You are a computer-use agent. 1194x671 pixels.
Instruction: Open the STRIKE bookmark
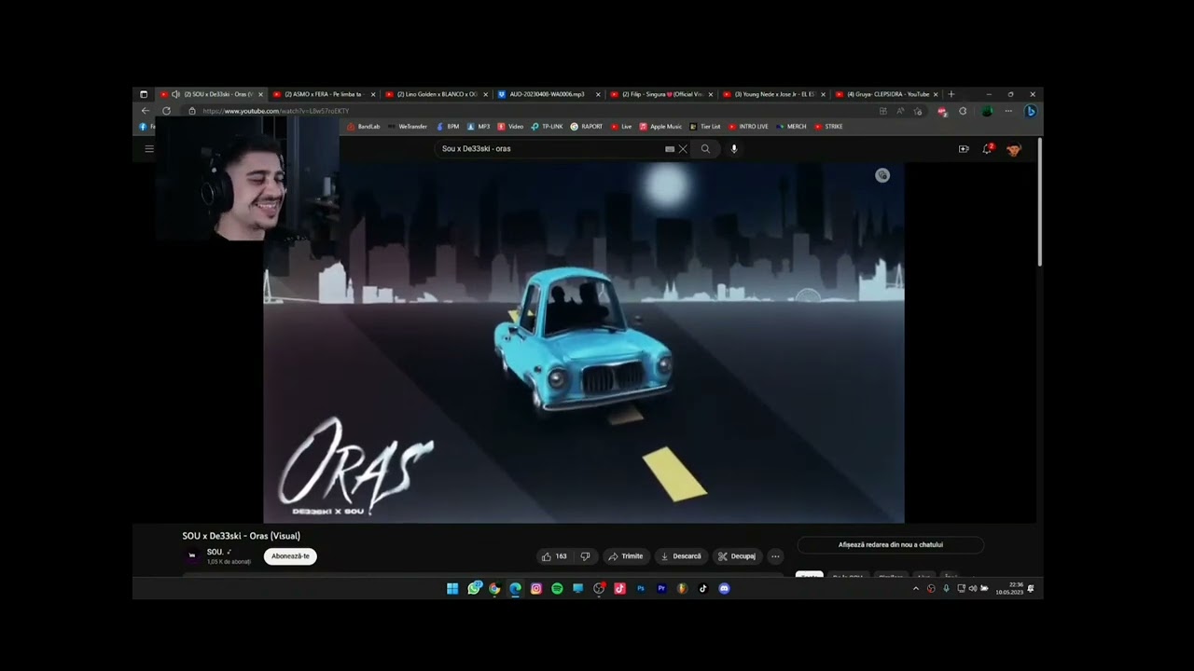[x=828, y=127]
